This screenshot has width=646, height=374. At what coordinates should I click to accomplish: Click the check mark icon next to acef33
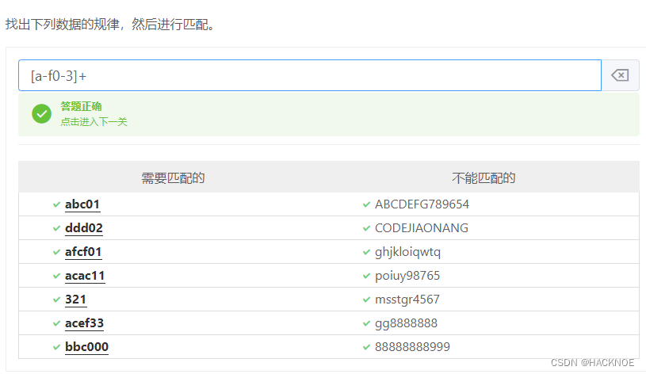click(x=56, y=324)
